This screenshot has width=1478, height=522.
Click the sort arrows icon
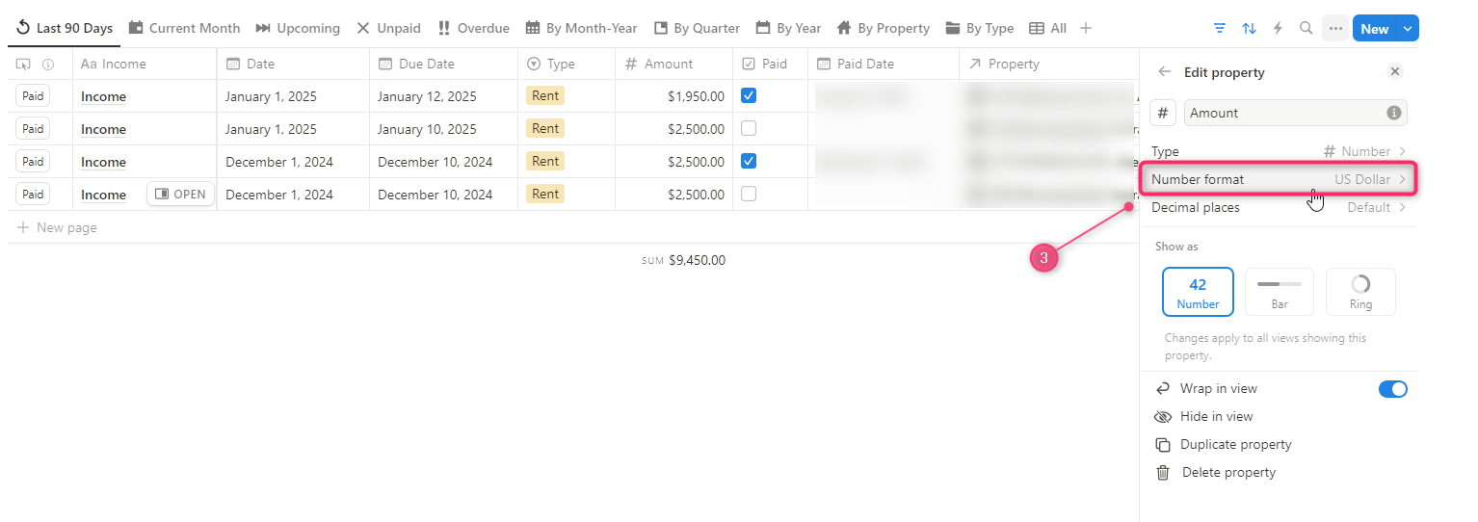pos(1249,29)
